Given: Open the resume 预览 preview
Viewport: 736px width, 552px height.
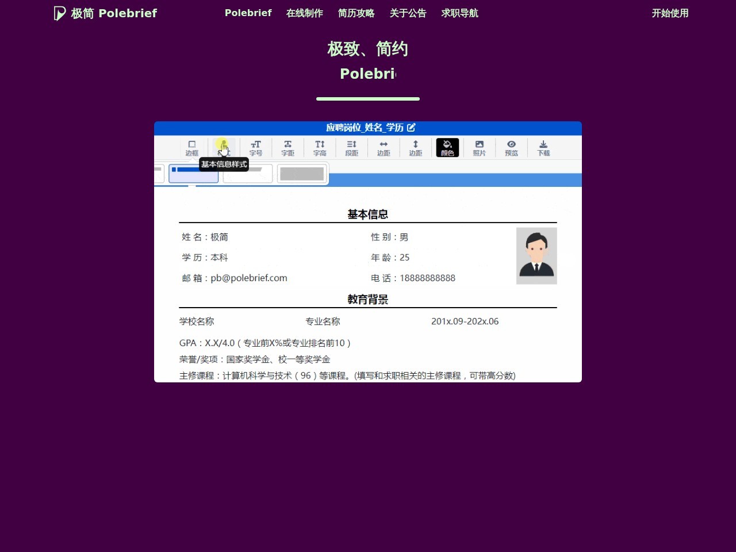Looking at the screenshot, I should coord(511,148).
